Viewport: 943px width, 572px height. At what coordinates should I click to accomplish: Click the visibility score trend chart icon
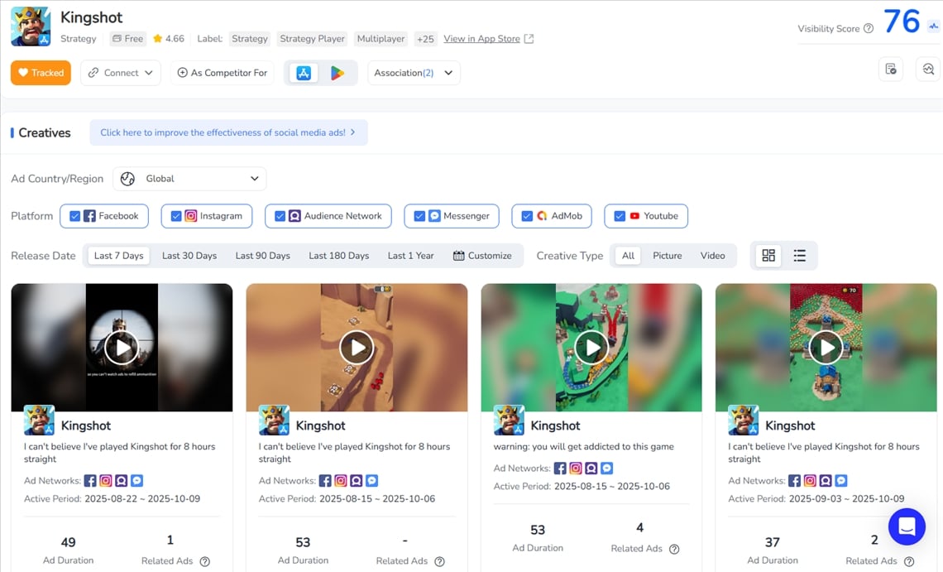coord(933,26)
